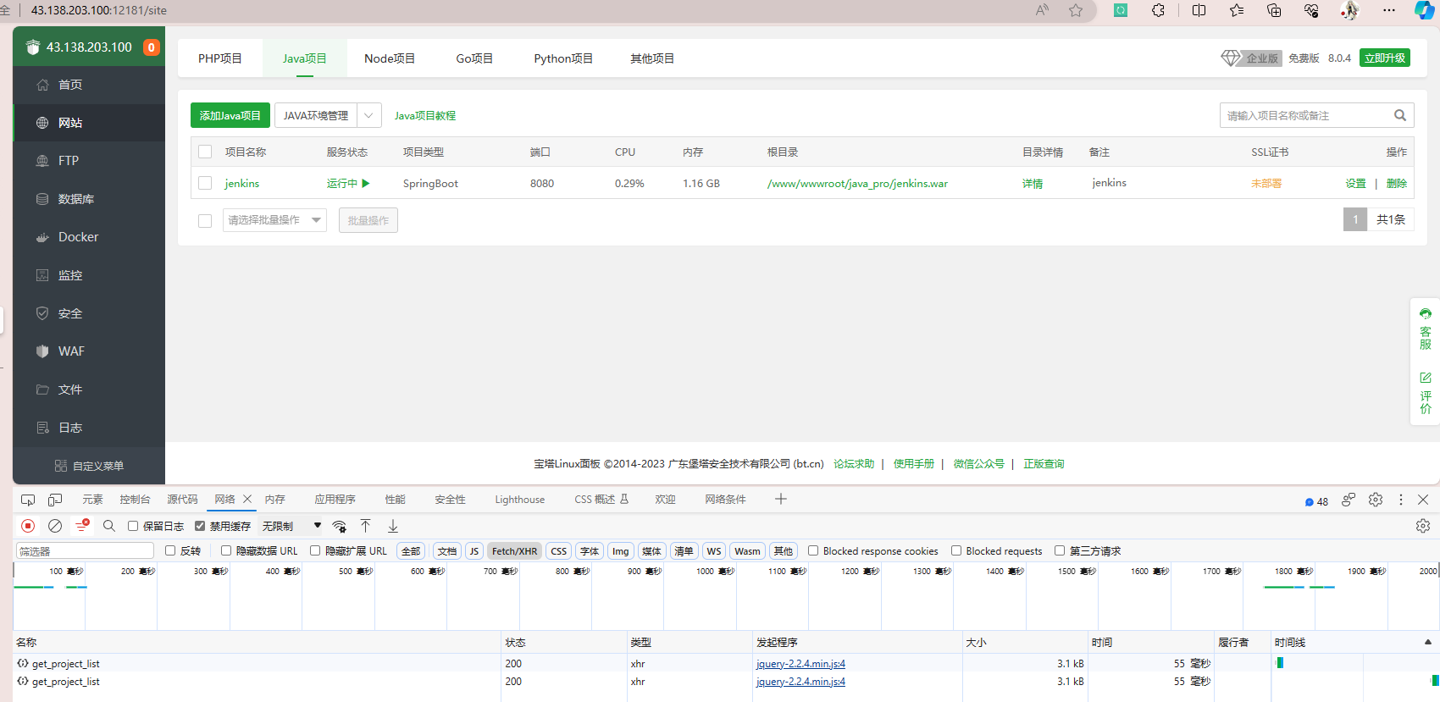Image resolution: width=1440 pixels, height=702 pixels.
Task: Click the import HAR upload arrow
Action: 366,526
